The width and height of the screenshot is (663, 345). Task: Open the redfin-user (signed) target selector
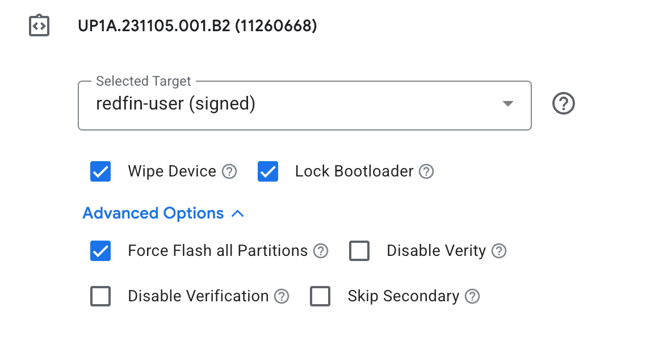(284, 105)
